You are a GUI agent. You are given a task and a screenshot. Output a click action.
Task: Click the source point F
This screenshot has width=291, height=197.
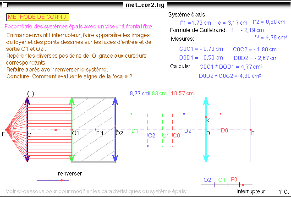point(7,130)
